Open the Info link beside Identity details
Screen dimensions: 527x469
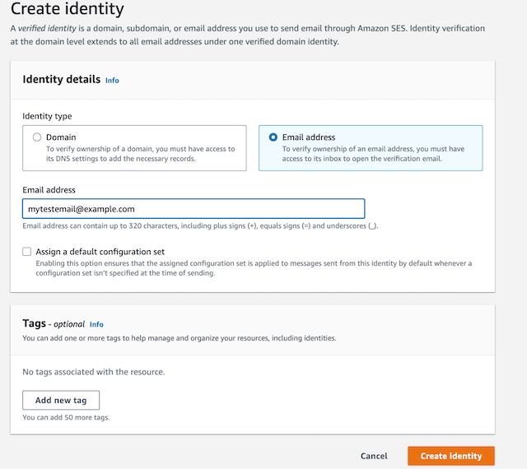click(x=112, y=81)
